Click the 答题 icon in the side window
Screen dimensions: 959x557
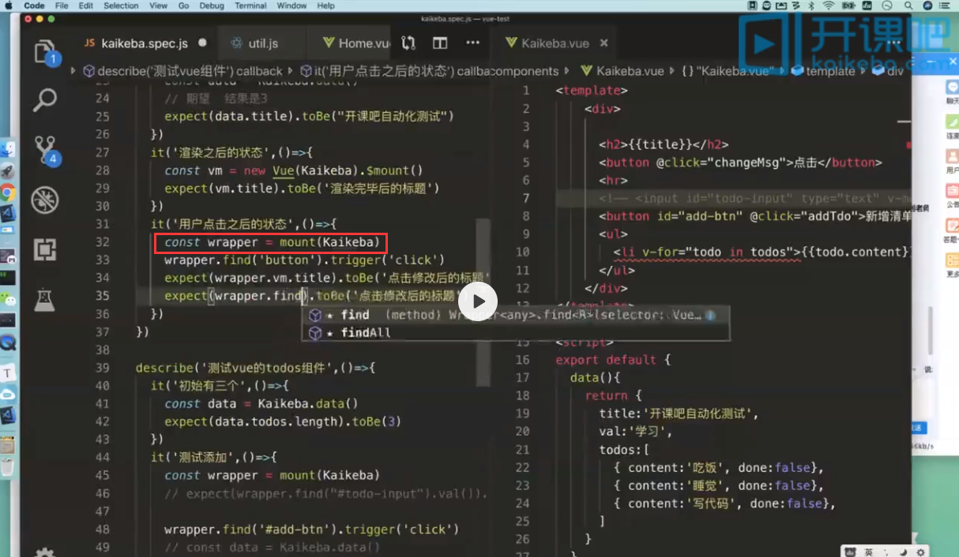tap(953, 228)
